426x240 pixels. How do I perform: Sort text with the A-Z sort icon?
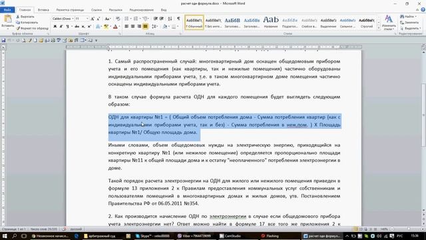point(170,19)
